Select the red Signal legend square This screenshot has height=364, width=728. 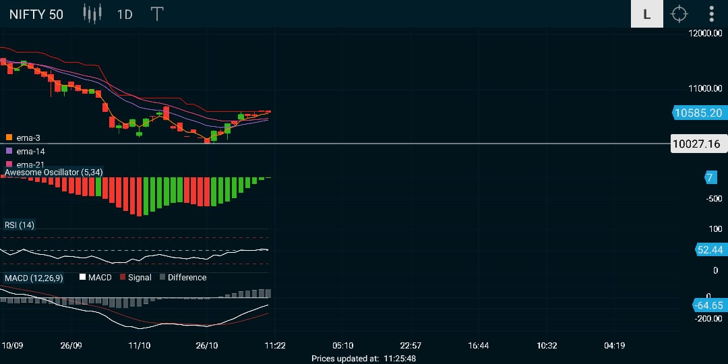pyautogui.click(x=123, y=277)
